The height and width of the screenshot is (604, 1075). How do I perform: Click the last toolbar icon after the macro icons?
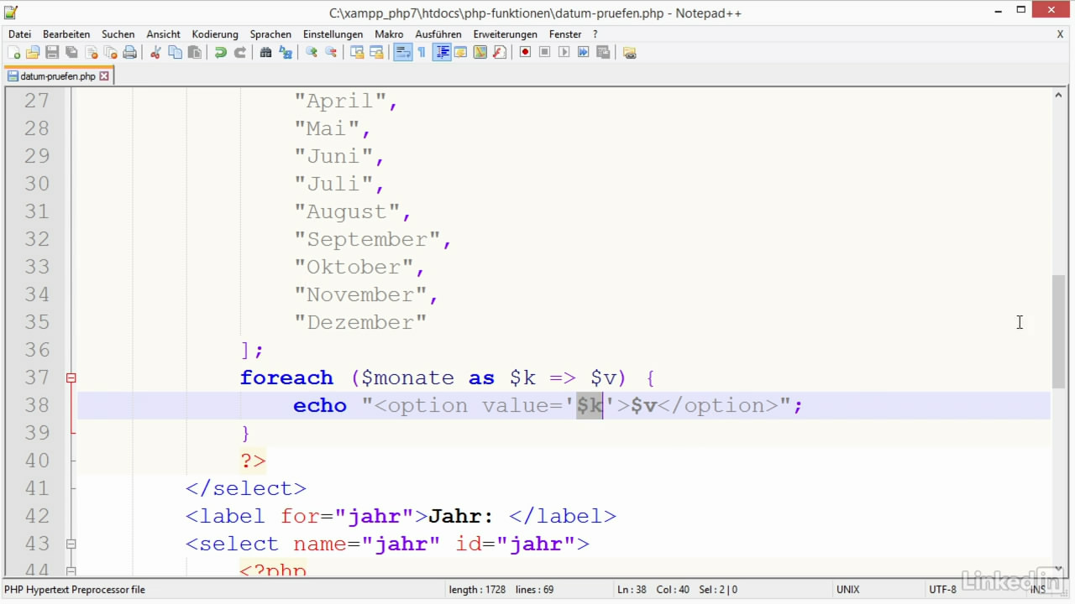pyautogui.click(x=629, y=52)
